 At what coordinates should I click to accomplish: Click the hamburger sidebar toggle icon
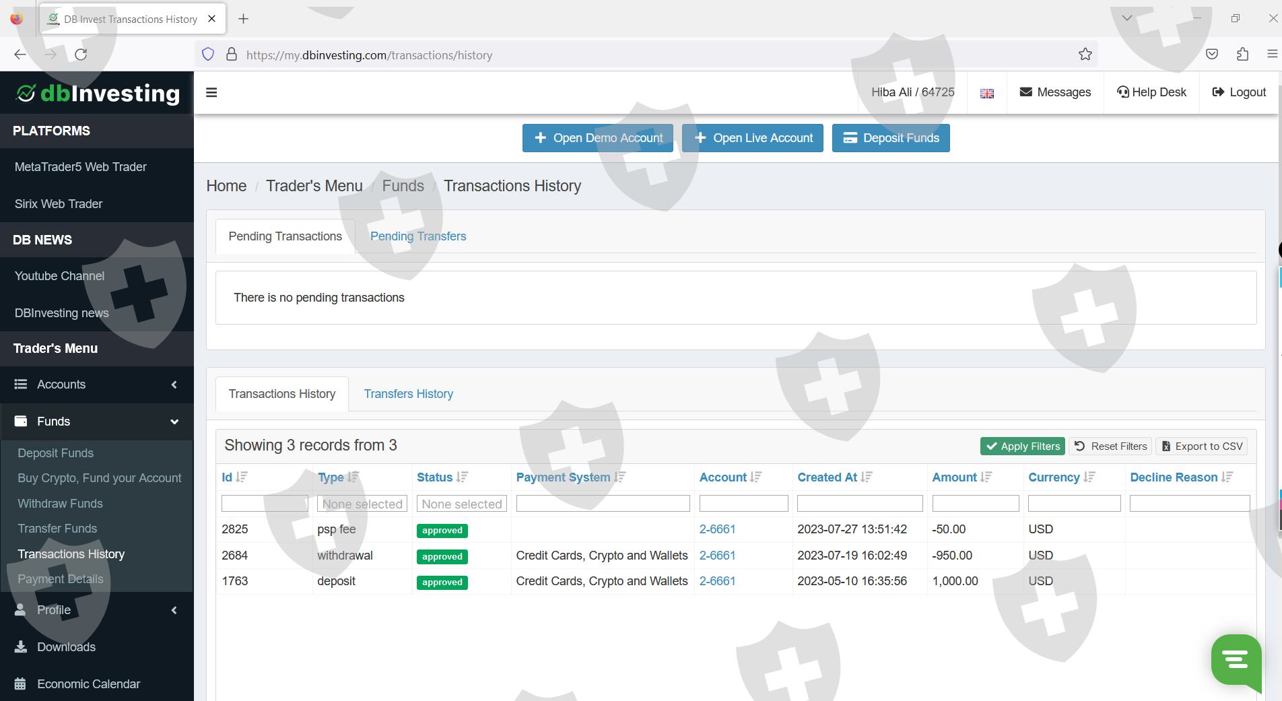pos(211,93)
